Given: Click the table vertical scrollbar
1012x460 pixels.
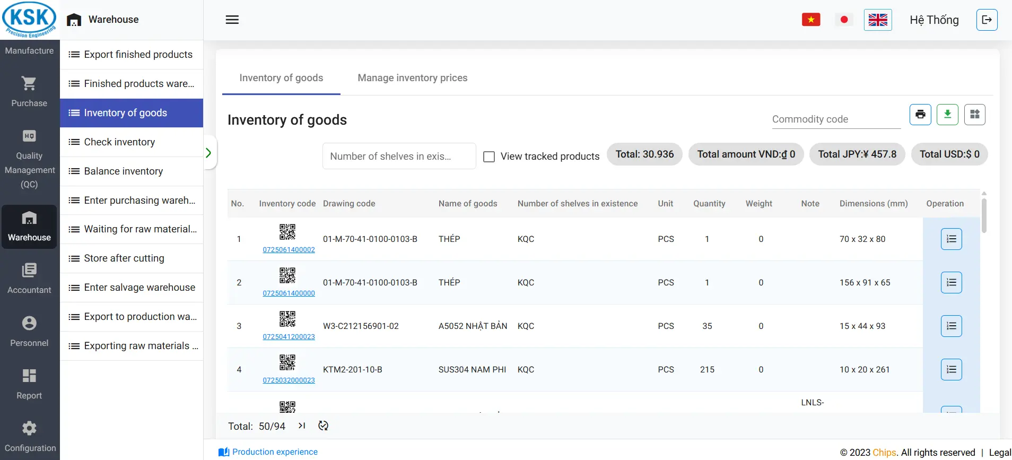Looking at the screenshot, I should coord(984,216).
